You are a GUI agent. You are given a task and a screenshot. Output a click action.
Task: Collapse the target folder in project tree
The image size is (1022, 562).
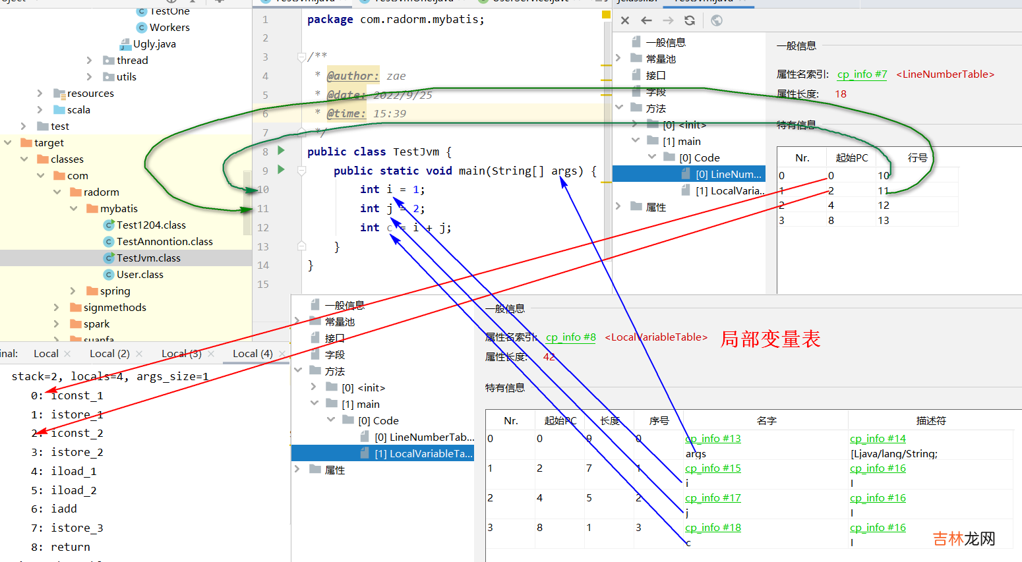8,142
